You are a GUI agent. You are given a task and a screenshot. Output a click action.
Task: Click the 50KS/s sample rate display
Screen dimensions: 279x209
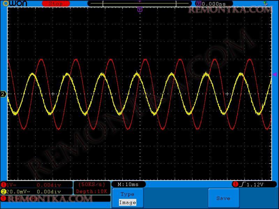tap(92, 184)
